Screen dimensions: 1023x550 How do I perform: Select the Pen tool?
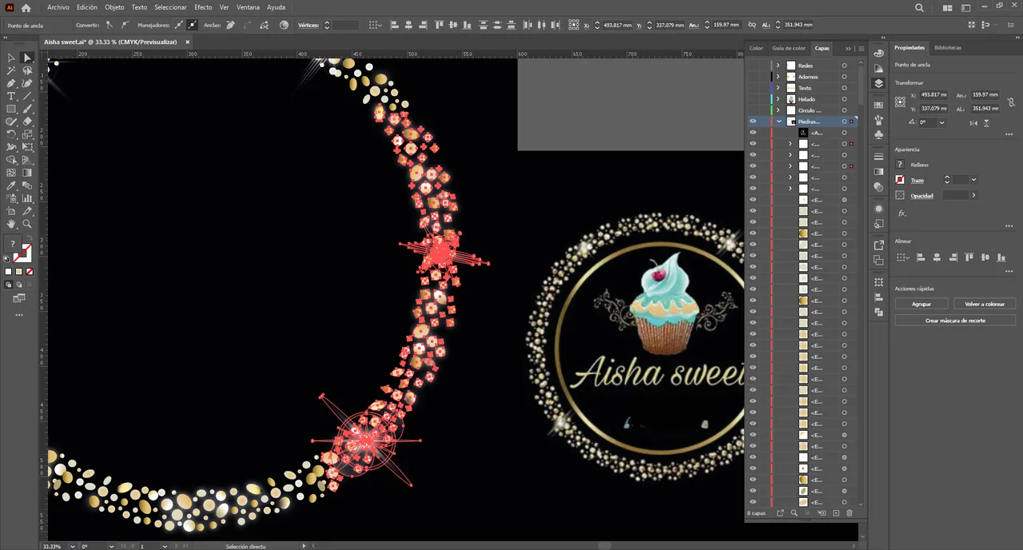click(x=11, y=83)
